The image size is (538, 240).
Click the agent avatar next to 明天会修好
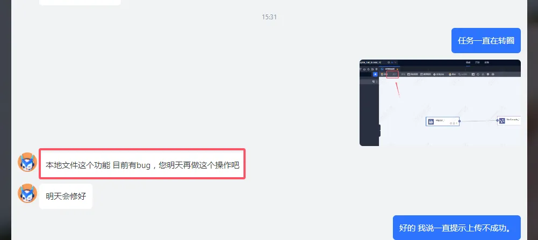(27, 193)
